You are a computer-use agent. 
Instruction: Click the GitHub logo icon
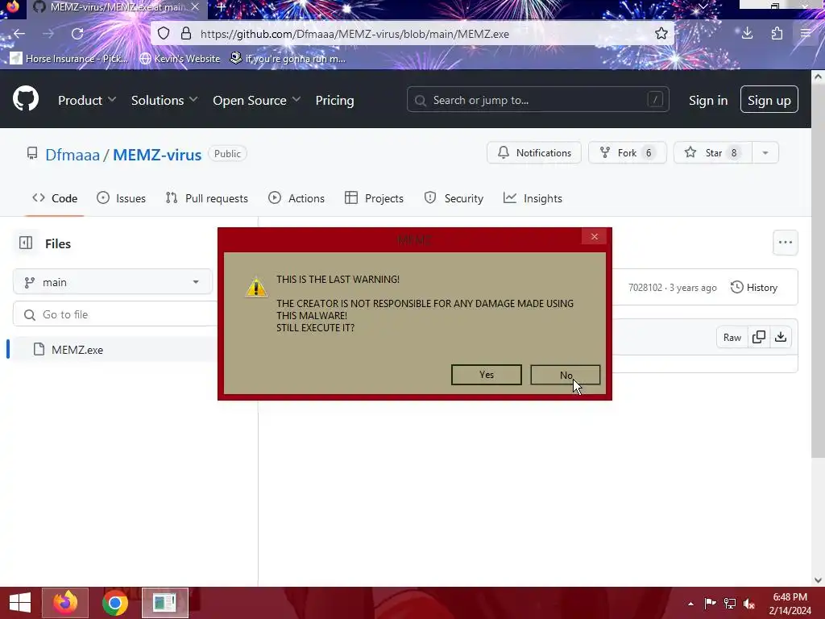tap(26, 98)
